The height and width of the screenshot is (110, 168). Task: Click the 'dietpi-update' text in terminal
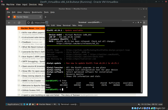tap(54, 63)
